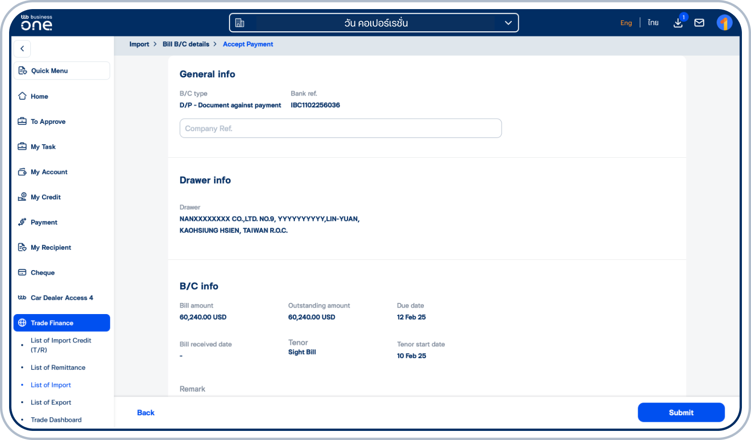Select the To Approve icon
Screen dimensions: 751x440
pos(22,121)
